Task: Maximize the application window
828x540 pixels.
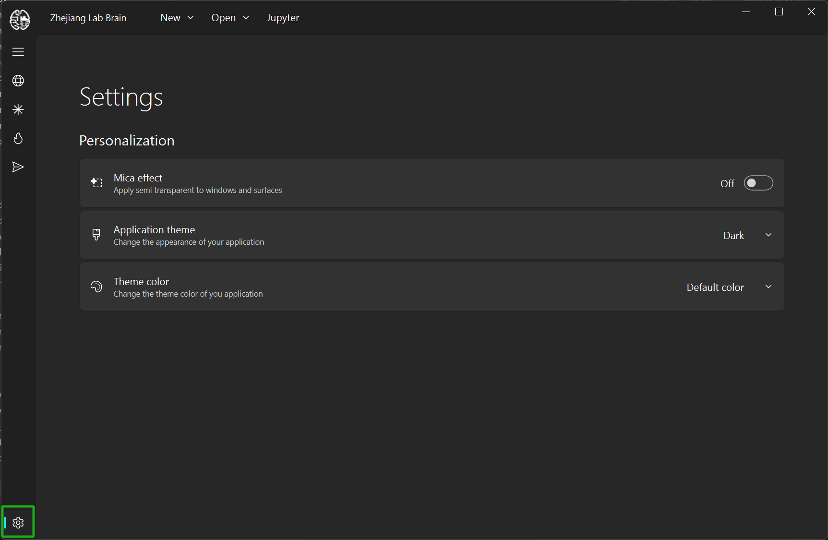Action: coord(779,12)
